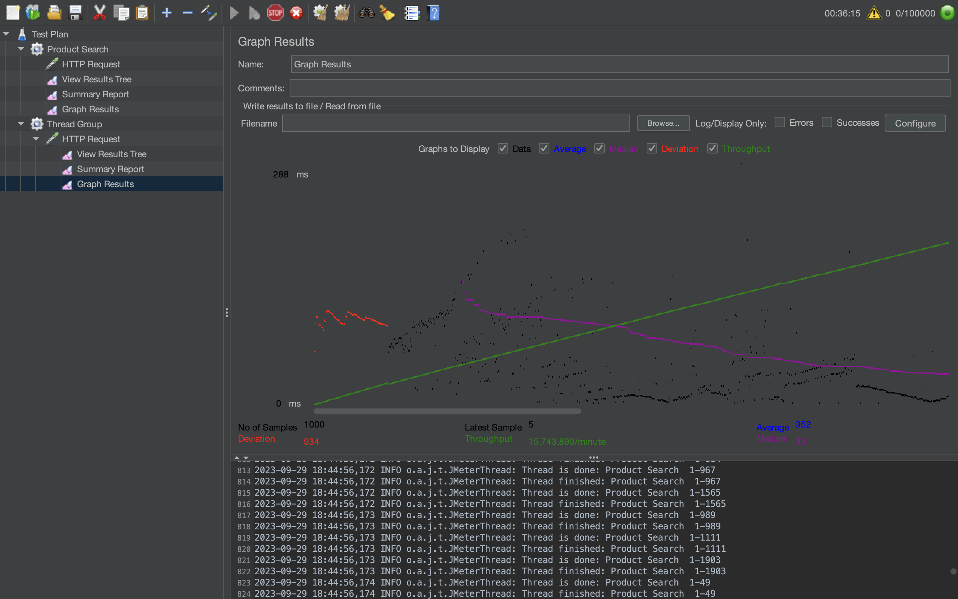Toggle the Median graph checkbox
Viewport: 958px width, 599px height.
pos(599,149)
